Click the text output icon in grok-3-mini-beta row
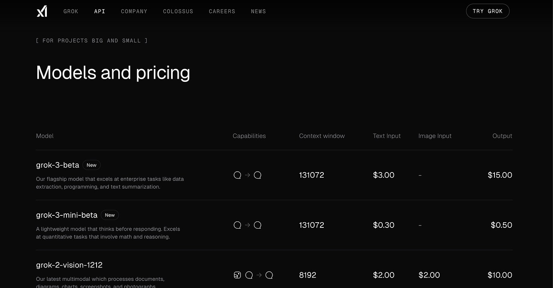Screen dimensions: 553x288 258,225
